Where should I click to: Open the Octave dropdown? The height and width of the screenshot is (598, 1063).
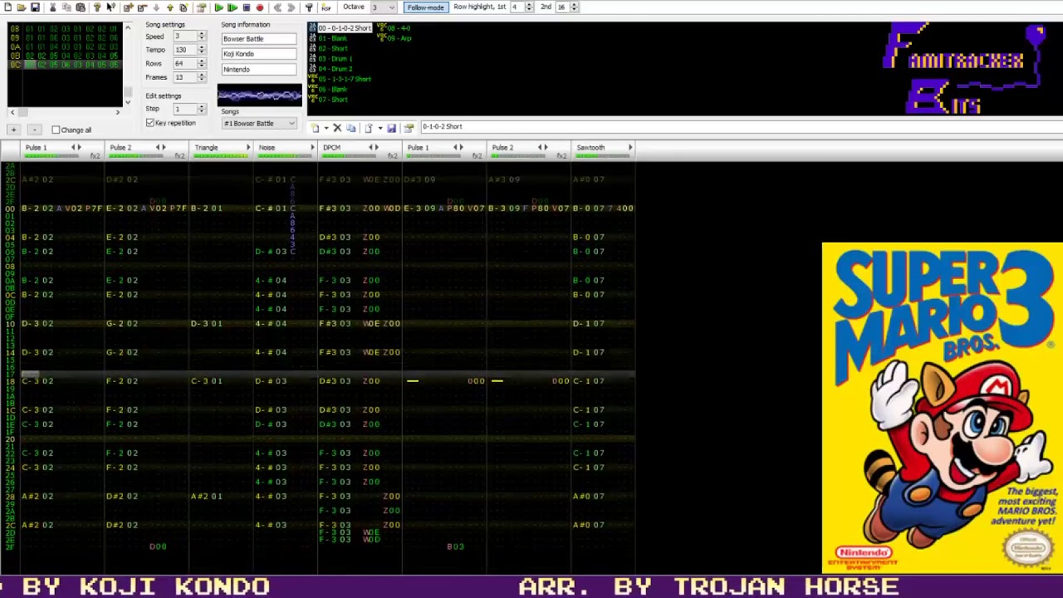(x=384, y=7)
